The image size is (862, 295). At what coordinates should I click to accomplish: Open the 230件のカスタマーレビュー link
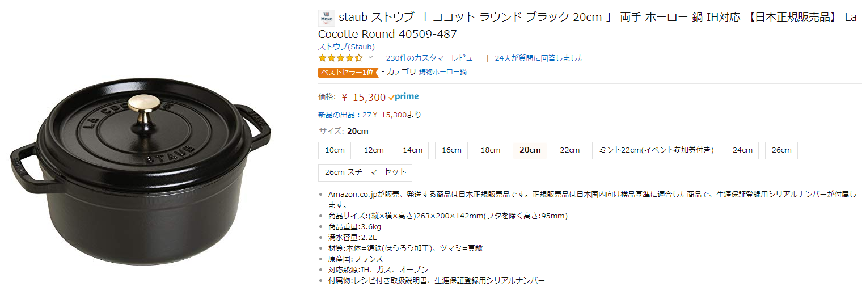433,58
